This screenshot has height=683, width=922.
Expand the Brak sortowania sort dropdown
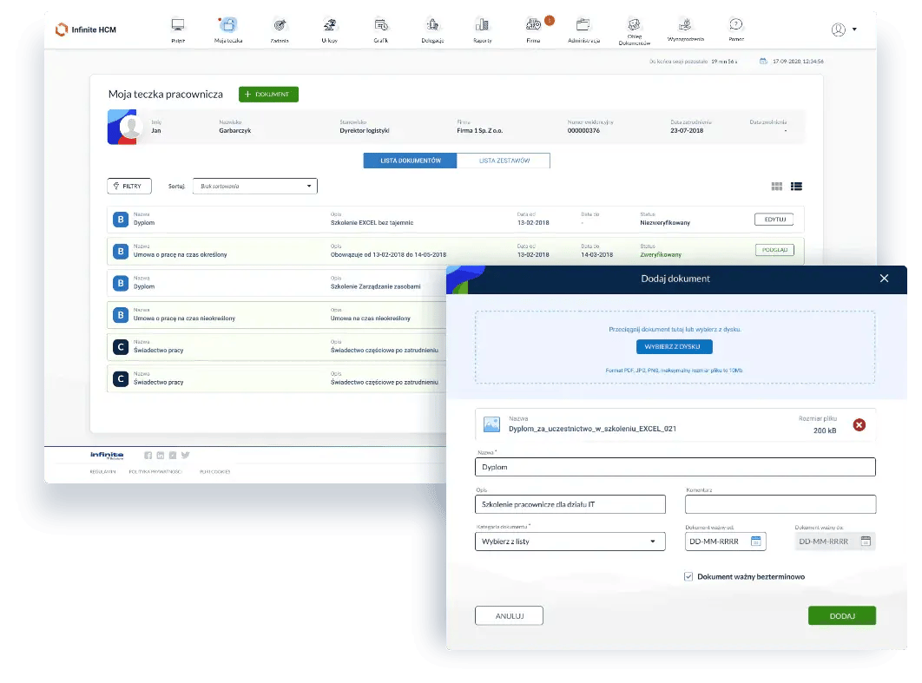[255, 186]
